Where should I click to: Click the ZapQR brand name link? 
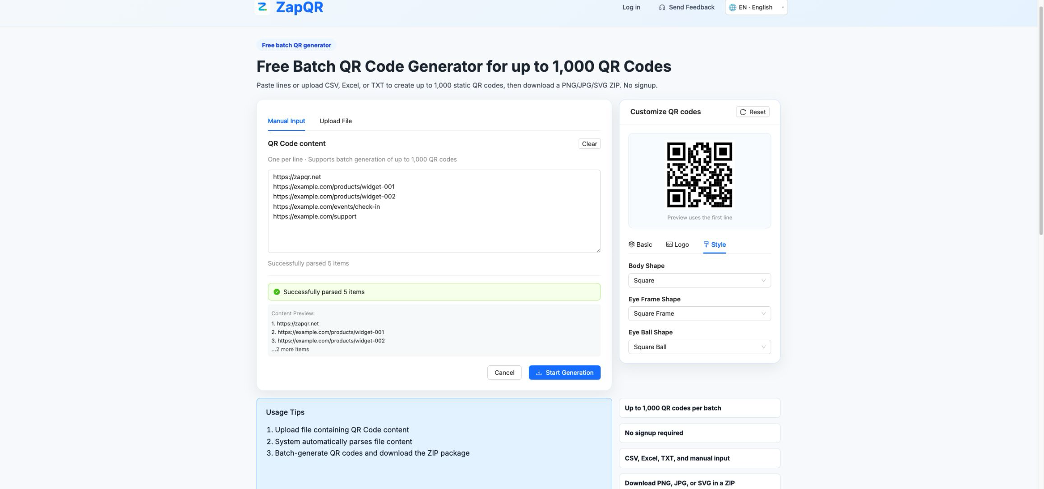coord(300,7)
